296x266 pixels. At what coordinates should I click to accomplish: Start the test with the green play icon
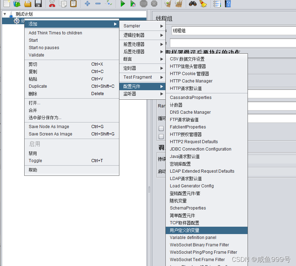123,4
